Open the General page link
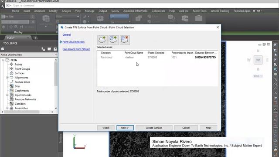 click(67, 35)
